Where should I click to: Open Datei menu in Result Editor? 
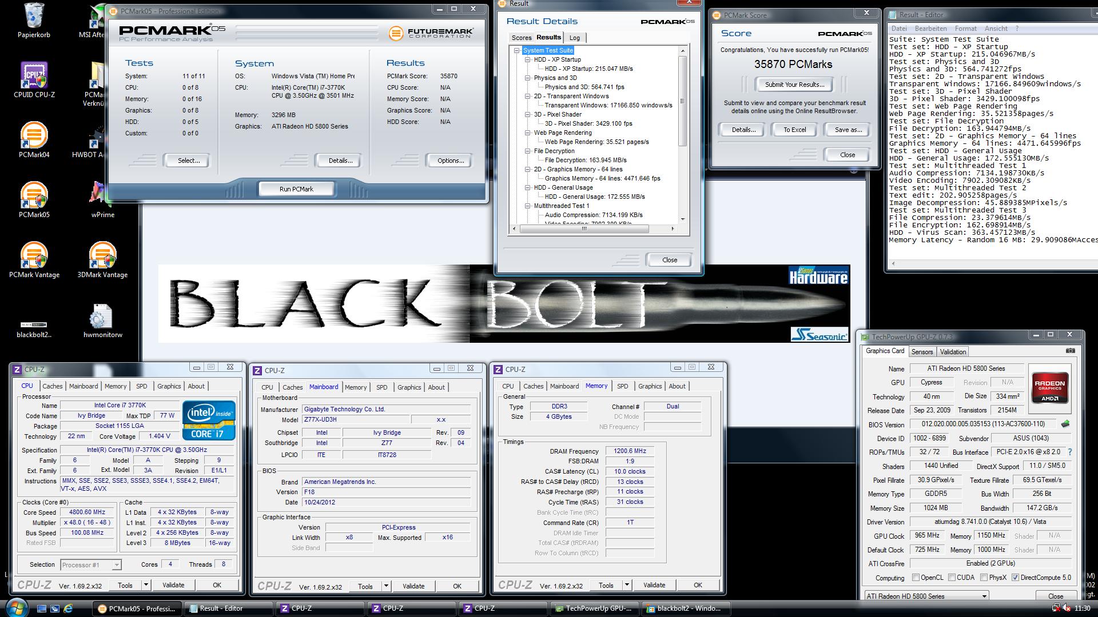point(899,29)
